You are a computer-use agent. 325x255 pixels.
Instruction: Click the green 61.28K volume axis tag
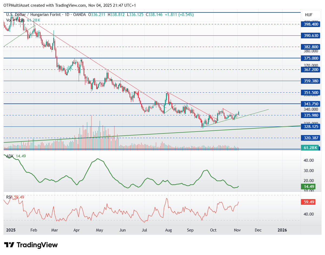click(x=309, y=148)
